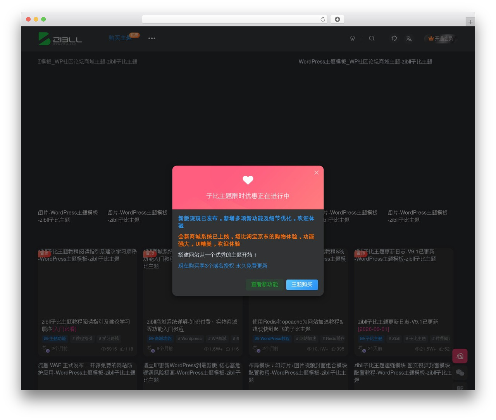
Task: Open the search magnifier icon
Action: pyautogui.click(x=372, y=38)
